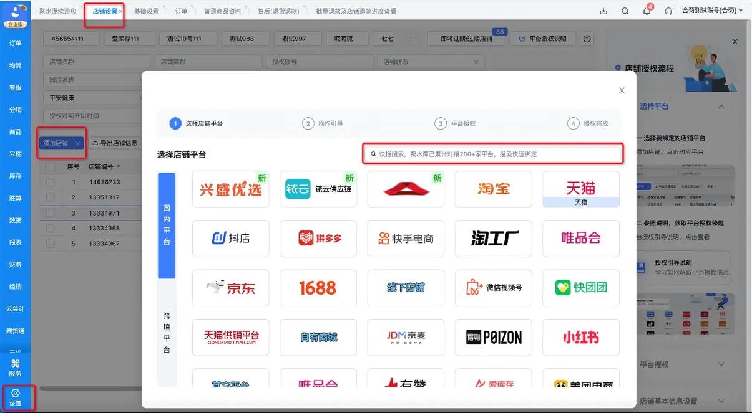Switch to the 订单 tab
The width and height of the screenshot is (752, 413).
click(x=181, y=11)
